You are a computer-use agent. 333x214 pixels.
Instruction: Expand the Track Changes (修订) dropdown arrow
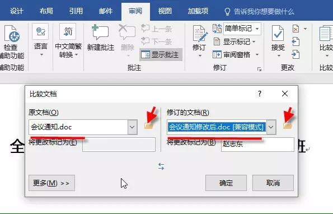(200, 55)
